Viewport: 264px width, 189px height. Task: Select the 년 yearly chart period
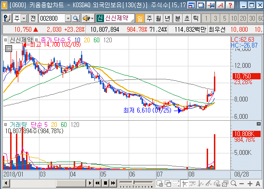167,18
